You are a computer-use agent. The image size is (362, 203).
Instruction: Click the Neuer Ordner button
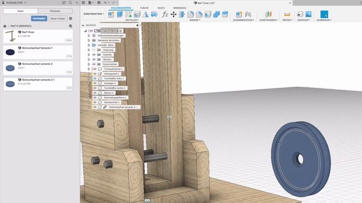(x=58, y=19)
